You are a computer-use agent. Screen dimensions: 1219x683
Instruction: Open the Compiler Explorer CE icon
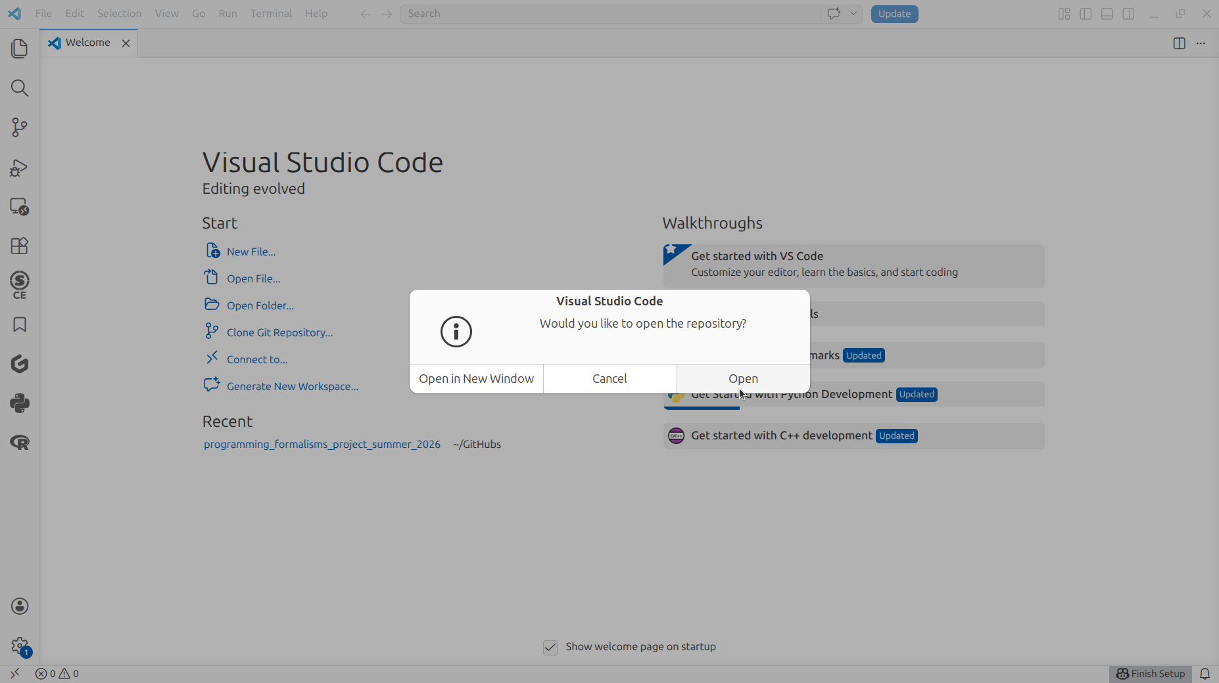[20, 286]
